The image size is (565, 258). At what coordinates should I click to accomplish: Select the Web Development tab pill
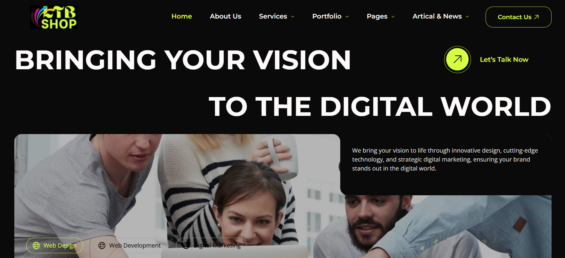(130, 245)
